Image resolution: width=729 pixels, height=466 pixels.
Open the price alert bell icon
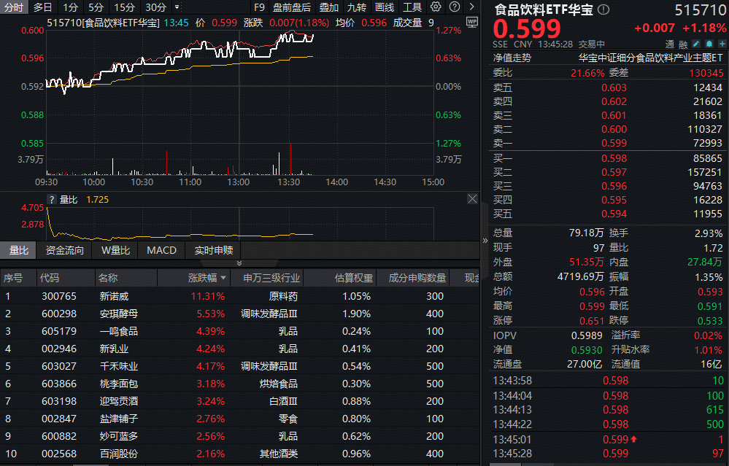pyautogui.click(x=709, y=44)
